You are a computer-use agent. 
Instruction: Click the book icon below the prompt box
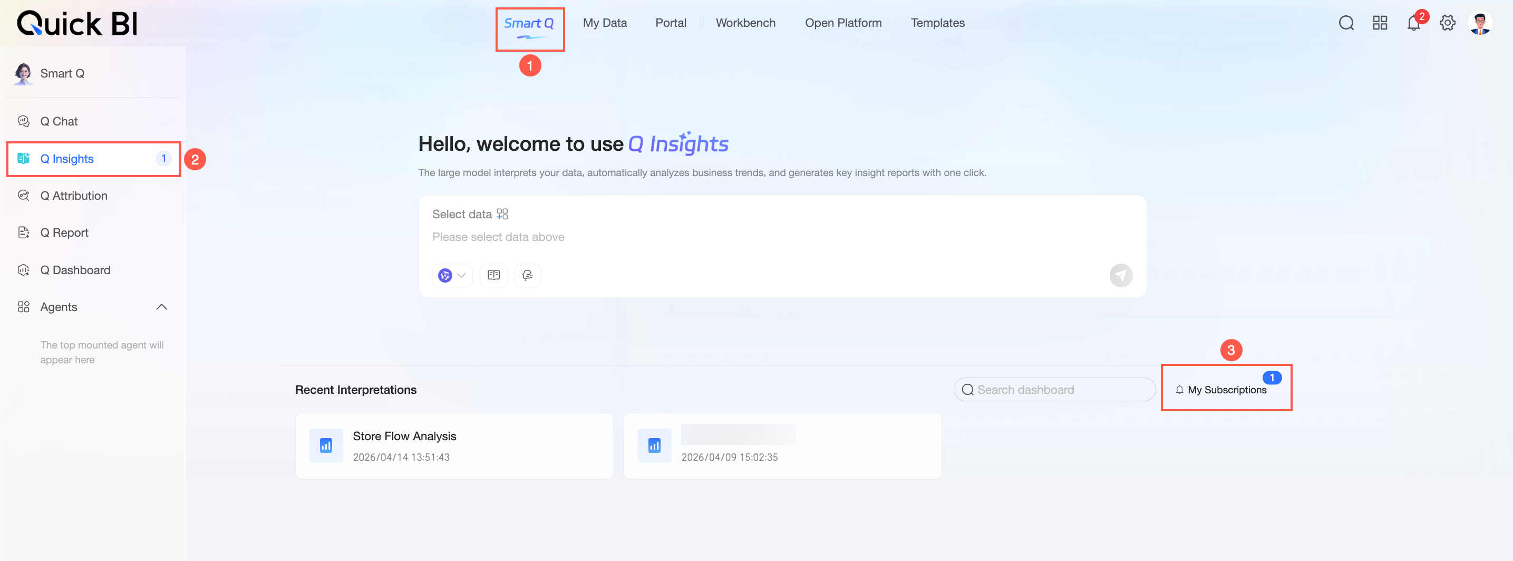coord(493,275)
